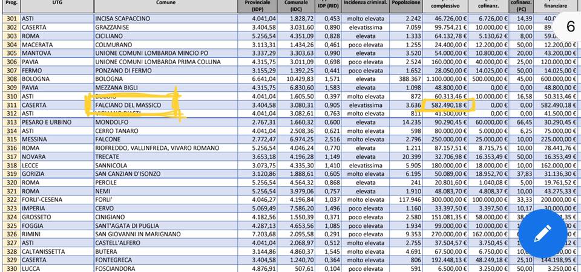Click the 1.100.000,00 € amount cell
The image size is (581, 272).
pos(445,79)
